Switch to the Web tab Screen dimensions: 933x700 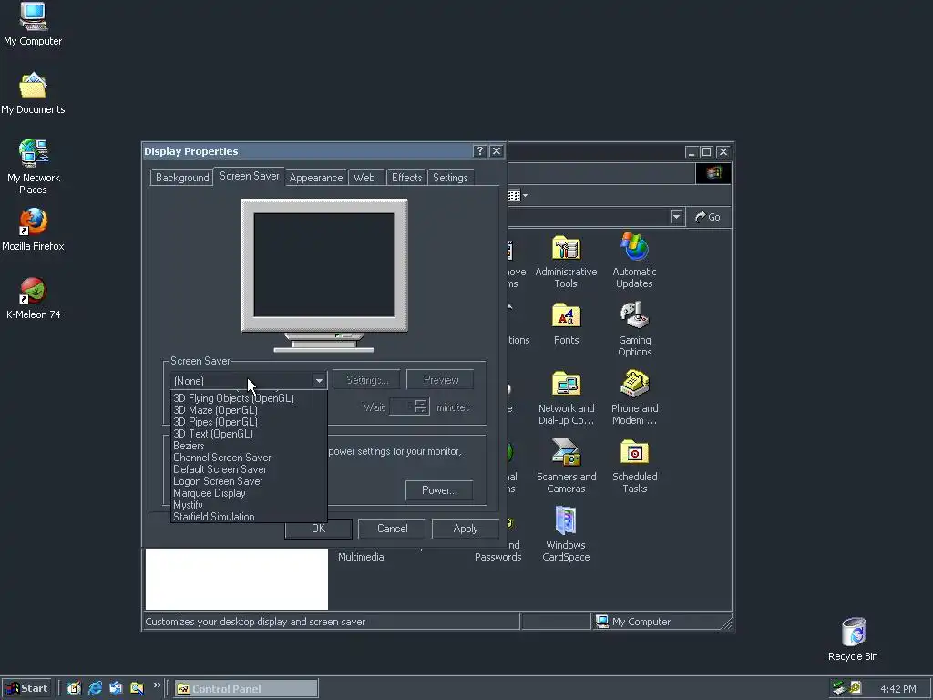tap(364, 178)
